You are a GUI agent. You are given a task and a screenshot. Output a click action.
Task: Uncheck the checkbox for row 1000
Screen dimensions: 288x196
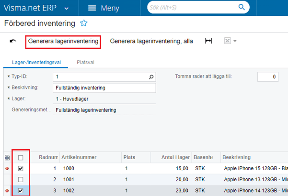pyautogui.click(x=21, y=169)
